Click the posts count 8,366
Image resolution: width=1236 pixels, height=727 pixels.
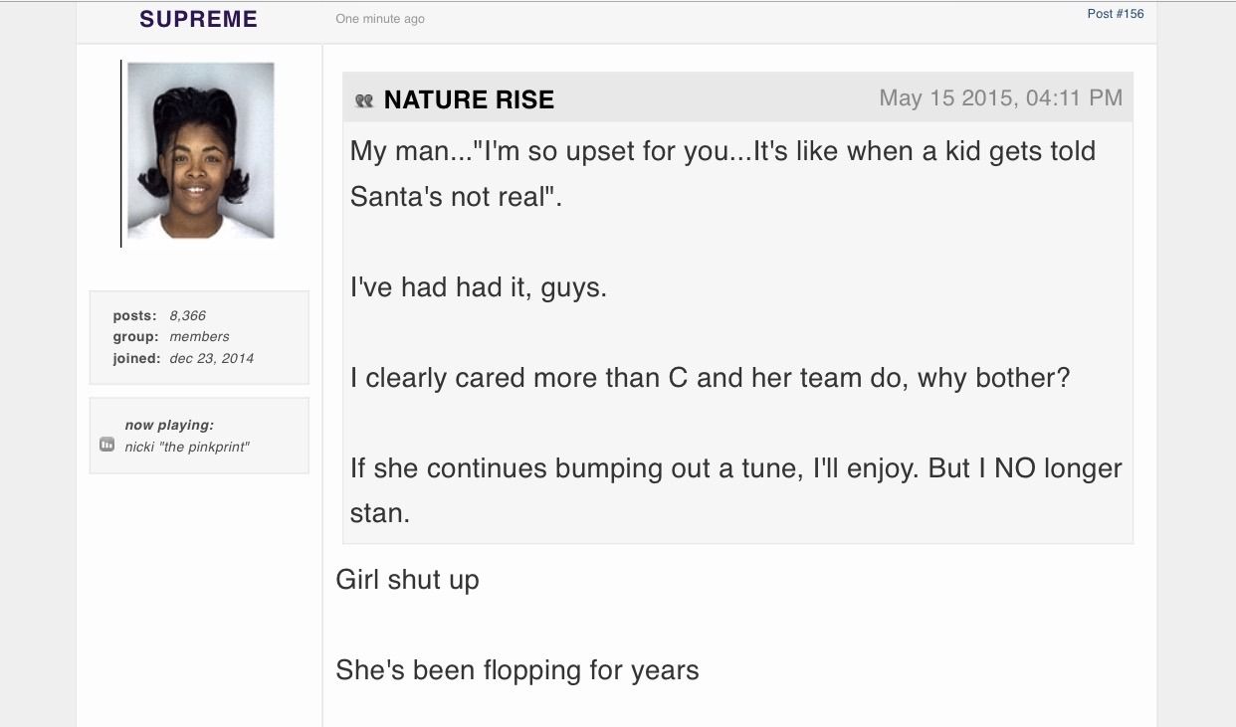[x=188, y=315]
